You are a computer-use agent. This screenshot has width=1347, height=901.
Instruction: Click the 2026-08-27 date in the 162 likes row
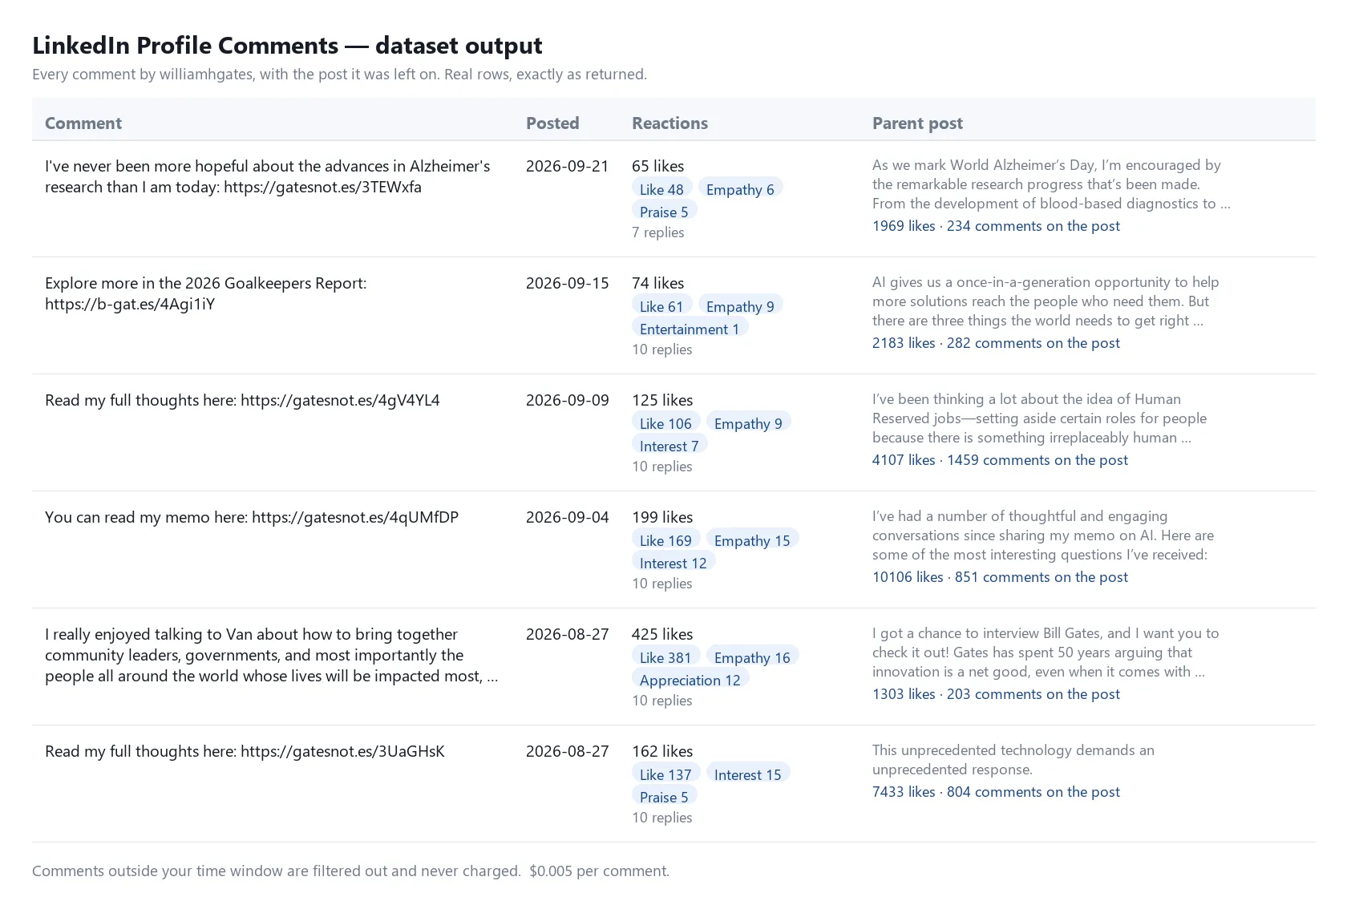point(568,751)
